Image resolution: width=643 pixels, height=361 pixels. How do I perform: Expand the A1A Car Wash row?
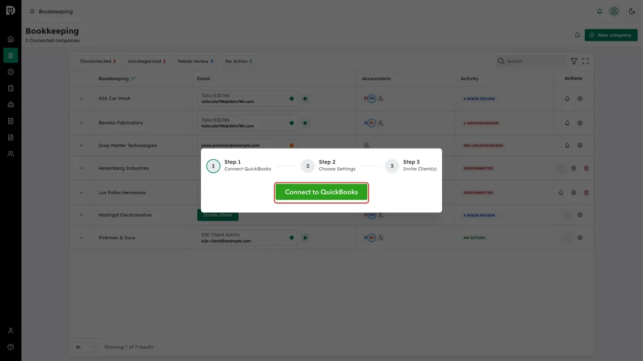pos(81,98)
